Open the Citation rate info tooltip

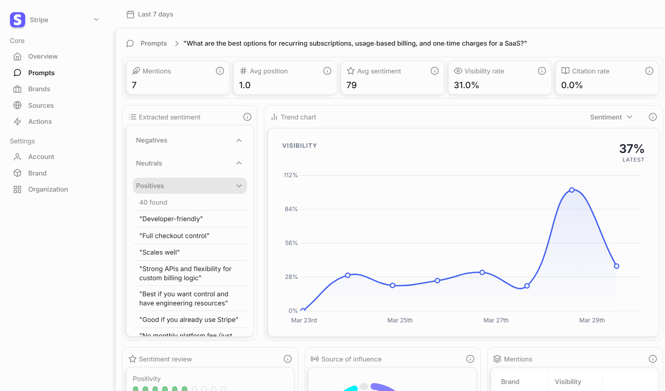click(649, 70)
